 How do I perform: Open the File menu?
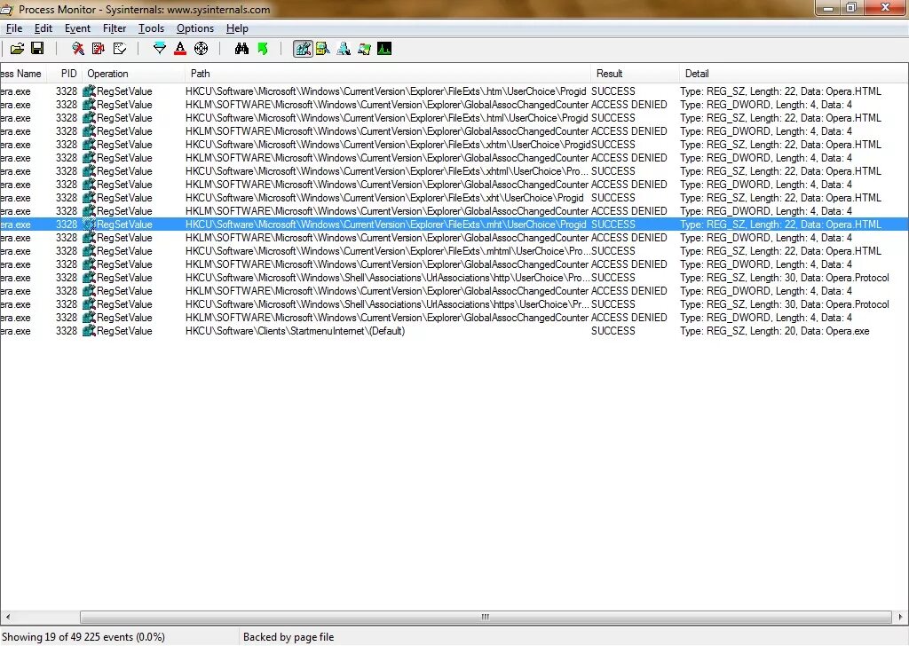pyautogui.click(x=14, y=28)
